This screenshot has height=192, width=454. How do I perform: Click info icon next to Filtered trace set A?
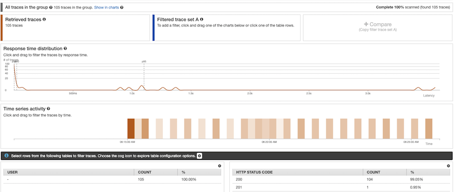(201, 20)
